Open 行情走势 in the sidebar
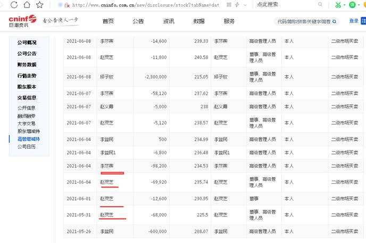Image resolution: width=366 pixels, height=244 pixels. (27, 76)
